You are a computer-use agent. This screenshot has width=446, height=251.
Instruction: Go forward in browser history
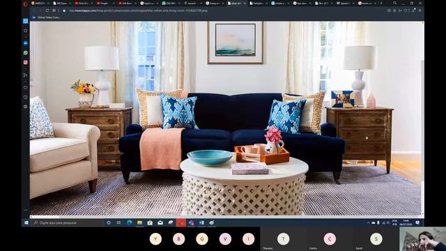point(40,10)
